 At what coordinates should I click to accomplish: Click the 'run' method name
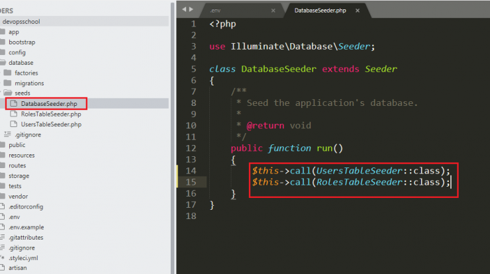tap(324, 148)
